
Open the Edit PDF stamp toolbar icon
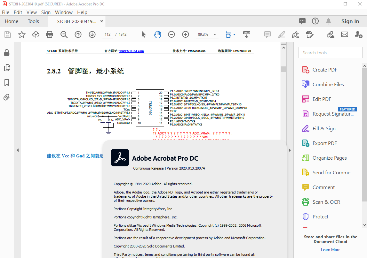click(310, 34)
